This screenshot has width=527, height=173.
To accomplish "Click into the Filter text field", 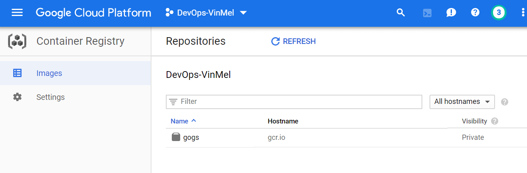I will pos(300,102).
